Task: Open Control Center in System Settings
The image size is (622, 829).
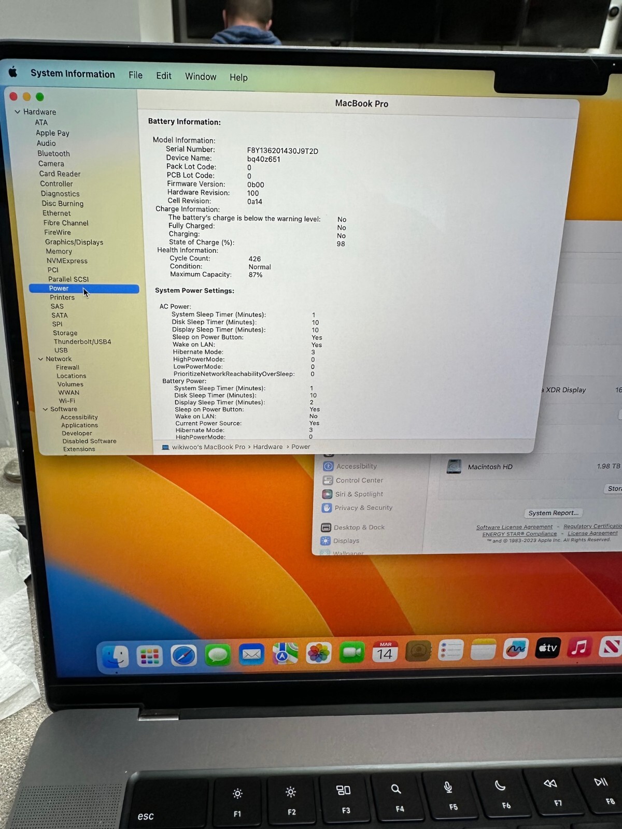Action: (x=359, y=480)
